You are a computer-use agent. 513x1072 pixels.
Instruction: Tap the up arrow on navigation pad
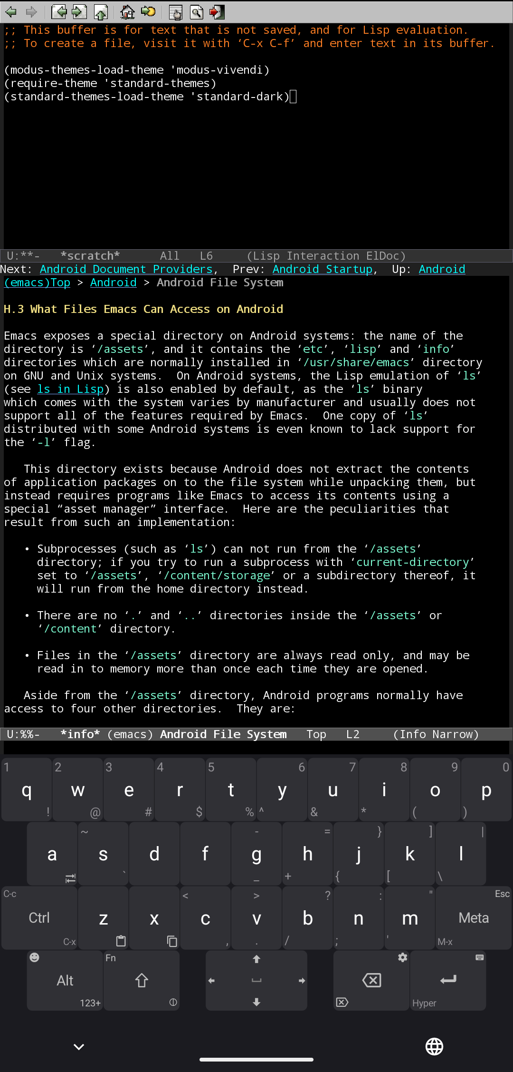tap(256, 959)
